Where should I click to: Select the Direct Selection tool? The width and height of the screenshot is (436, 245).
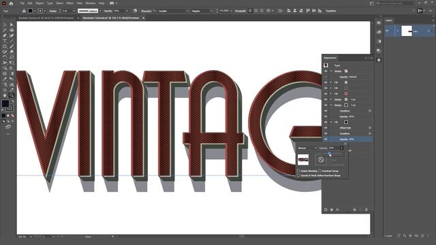[12, 24]
